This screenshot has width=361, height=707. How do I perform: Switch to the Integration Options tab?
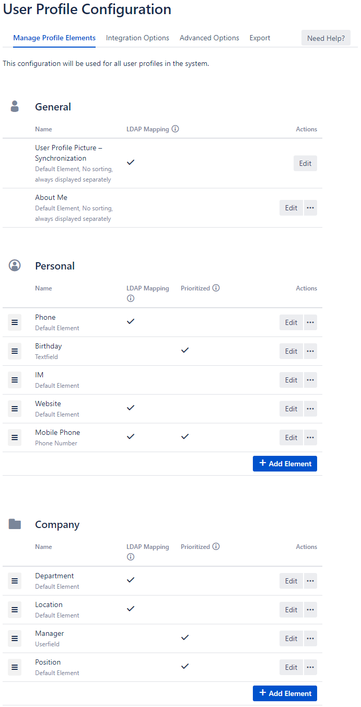[x=137, y=38]
